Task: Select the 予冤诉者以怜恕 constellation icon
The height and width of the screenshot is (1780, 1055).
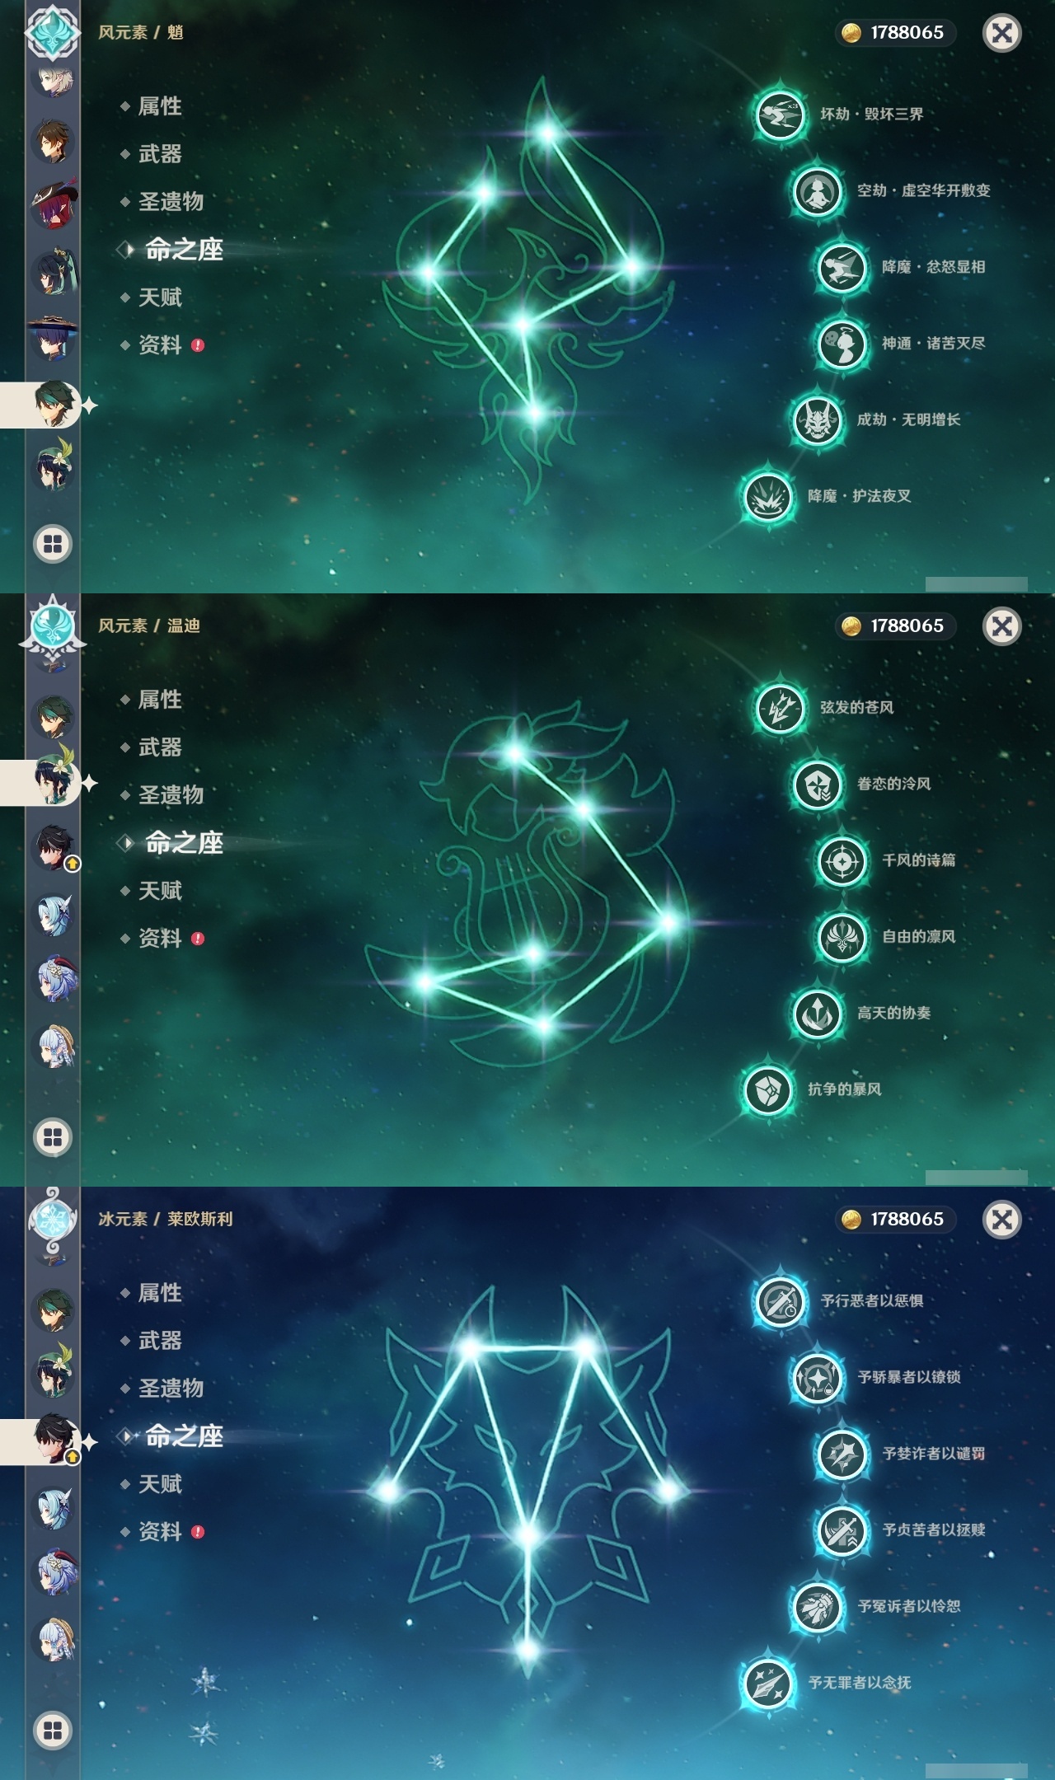Action: (x=817, y=1606)
